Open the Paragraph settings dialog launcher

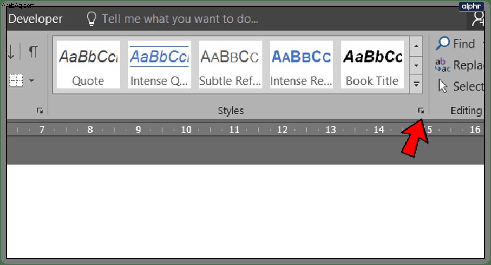(40, 111)
